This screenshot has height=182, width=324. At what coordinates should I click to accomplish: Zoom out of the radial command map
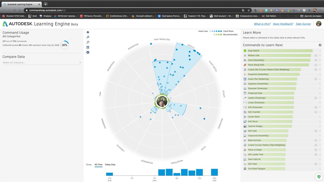tap(88, 42)
